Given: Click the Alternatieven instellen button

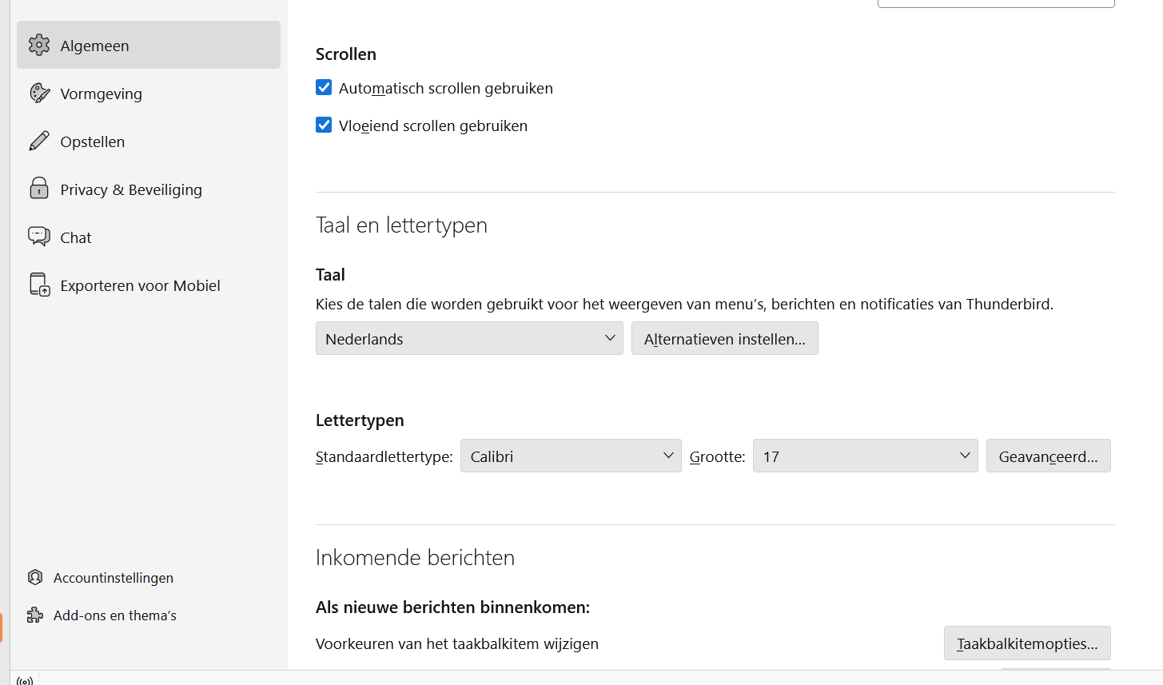Looking at the screenshot, I should [724, 338].
